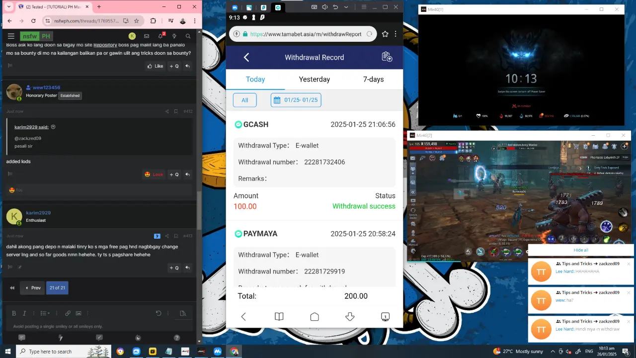Switch to the Yesterday tab
Image resolution: width=636 pixels, height=358 pixels.
315,79
